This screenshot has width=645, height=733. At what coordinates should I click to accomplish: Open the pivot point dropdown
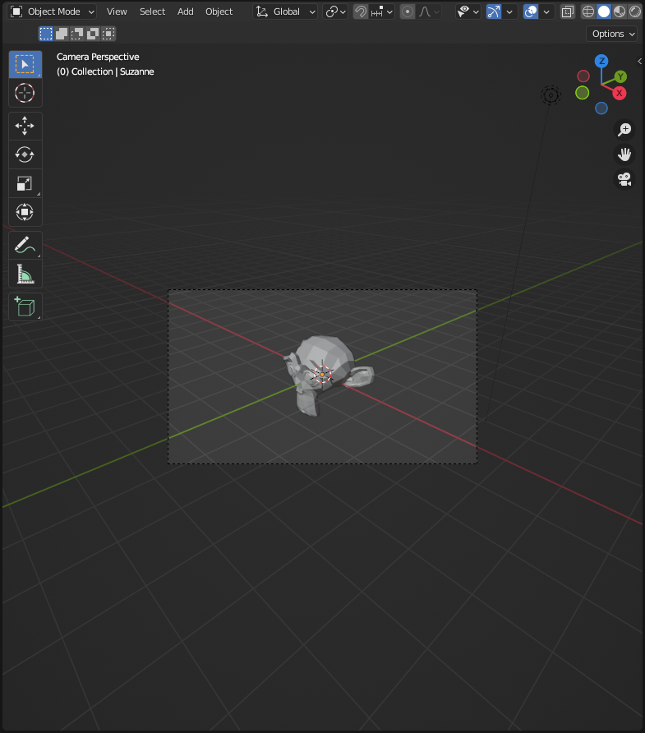(335, 12)
